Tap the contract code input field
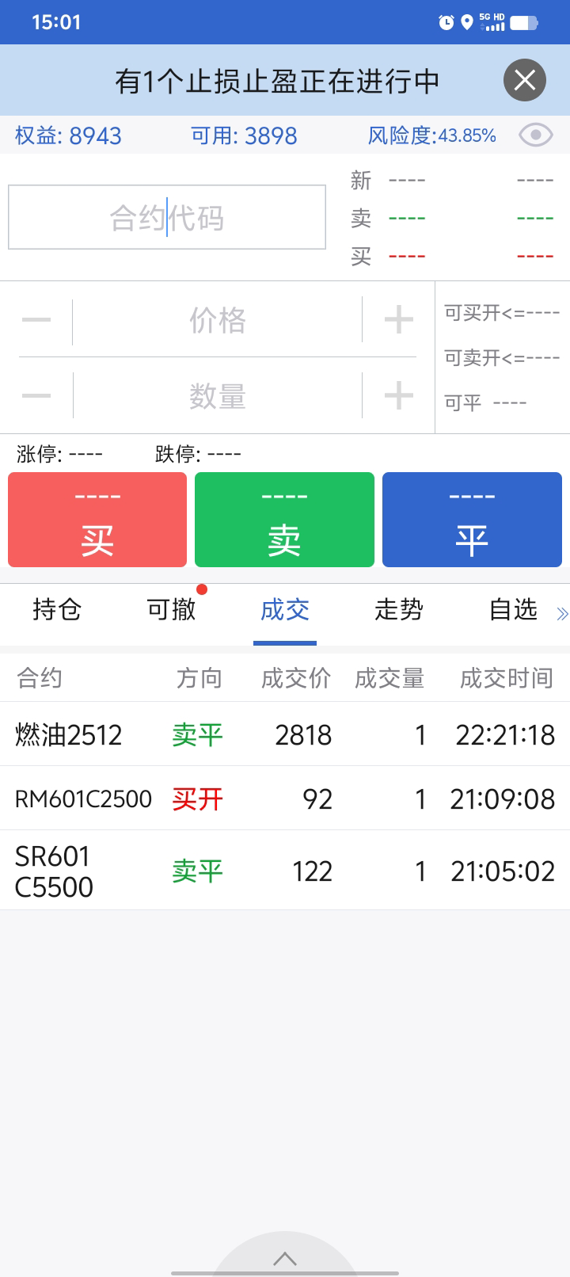Viewport: 570px width, 1277px height. point(167,217)
